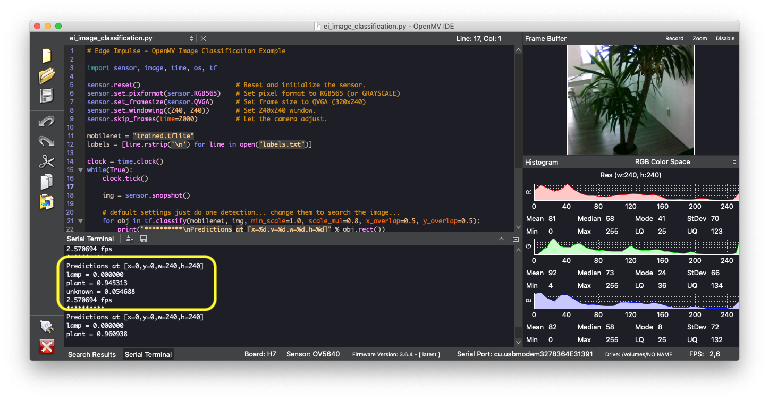Save the script using the floppy disk icon
The height and width of the screenshot is (400, 769).
47,96
